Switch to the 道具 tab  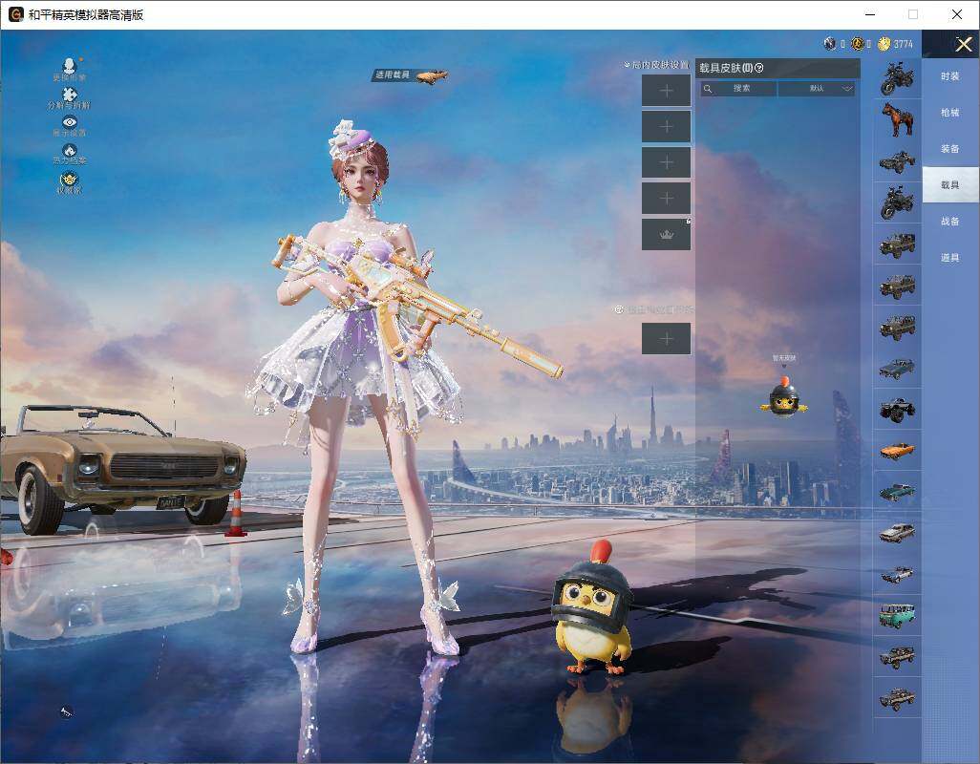(x=950, y=258)
